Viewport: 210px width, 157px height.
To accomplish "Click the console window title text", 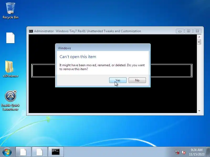I will coord(87,31).
